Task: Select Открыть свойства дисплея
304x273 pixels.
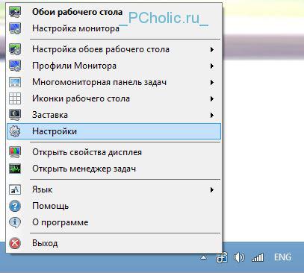Action: point(114,152)
